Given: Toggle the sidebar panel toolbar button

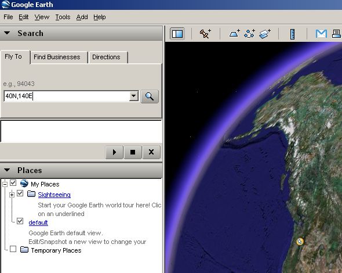Looking at the screenshot, I should point(177,34).
